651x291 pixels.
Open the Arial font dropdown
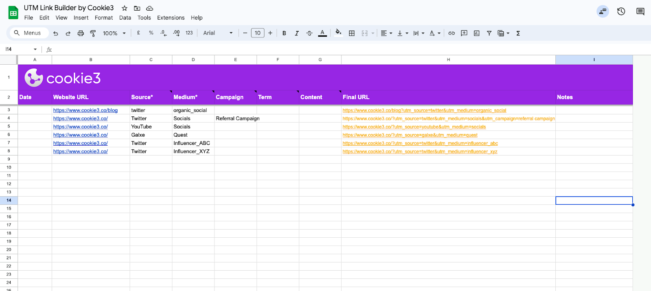click(218, 33)
